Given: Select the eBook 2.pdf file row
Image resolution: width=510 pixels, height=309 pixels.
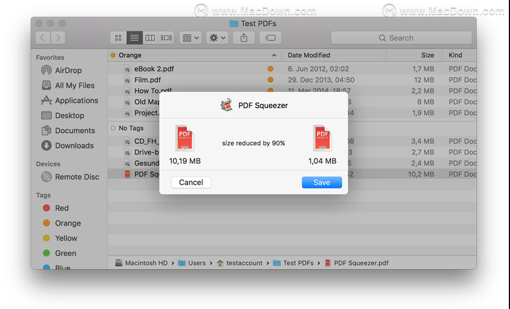Looking at the screenshot, I should tap(292, 69).
